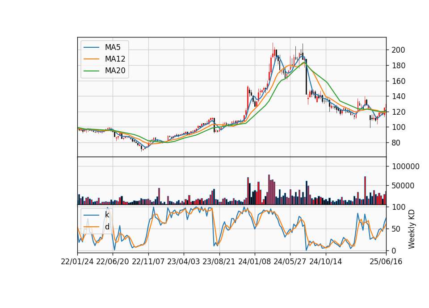Click the k legend label in KD panel
Image resolution: width=429 pixels, height=308 pixels.
tap(107, 215)
